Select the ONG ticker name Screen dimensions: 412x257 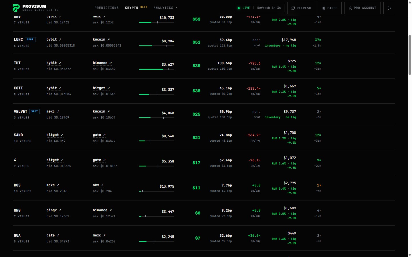pyautogui.click(x=17, y=210)
